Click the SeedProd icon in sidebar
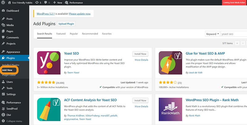 (x=3, y=108)
